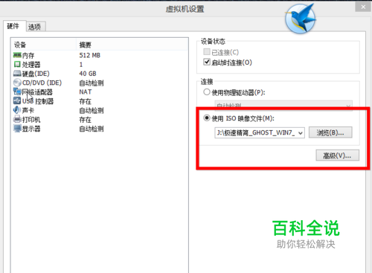Click the 浏览(B)... button
Screen dimensions: 372x273
click(x=330, y=132)
